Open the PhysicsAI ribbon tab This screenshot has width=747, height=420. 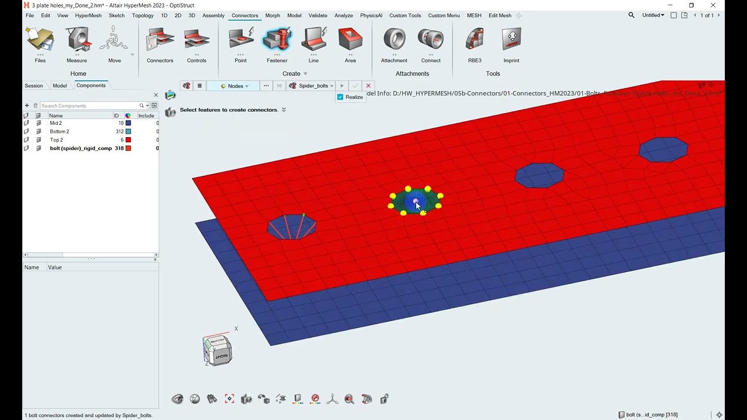[x=371, y=15]
